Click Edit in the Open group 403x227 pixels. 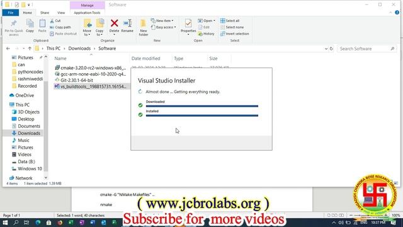[x=204, y=27]
